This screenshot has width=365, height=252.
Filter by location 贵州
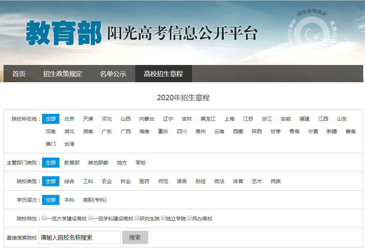(x=201, y=131)
